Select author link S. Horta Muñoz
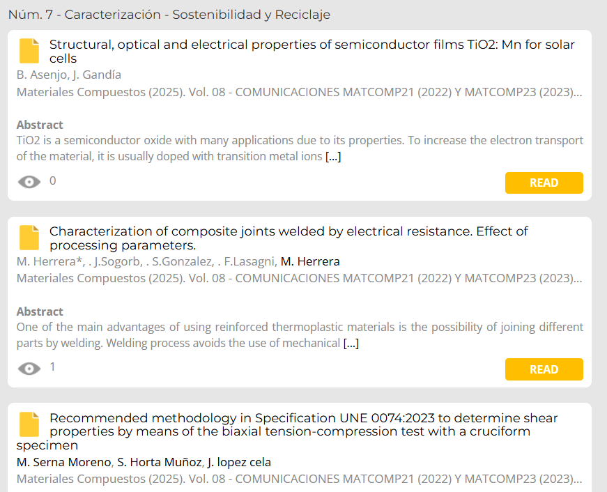 (x=159, y=462)
